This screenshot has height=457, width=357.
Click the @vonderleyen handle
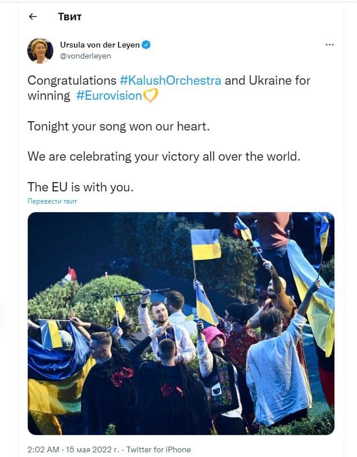tap(85, 56)
